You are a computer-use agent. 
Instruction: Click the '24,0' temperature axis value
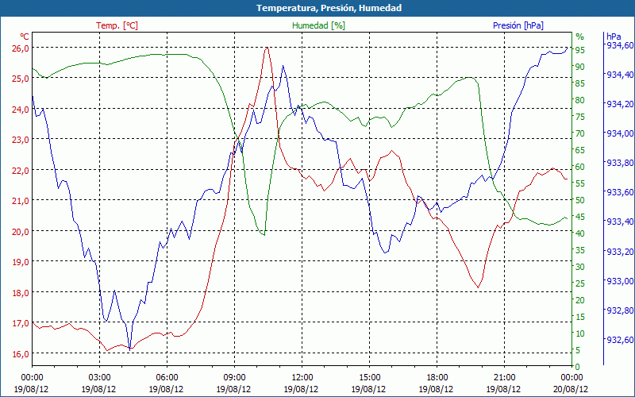coord(21,110)
